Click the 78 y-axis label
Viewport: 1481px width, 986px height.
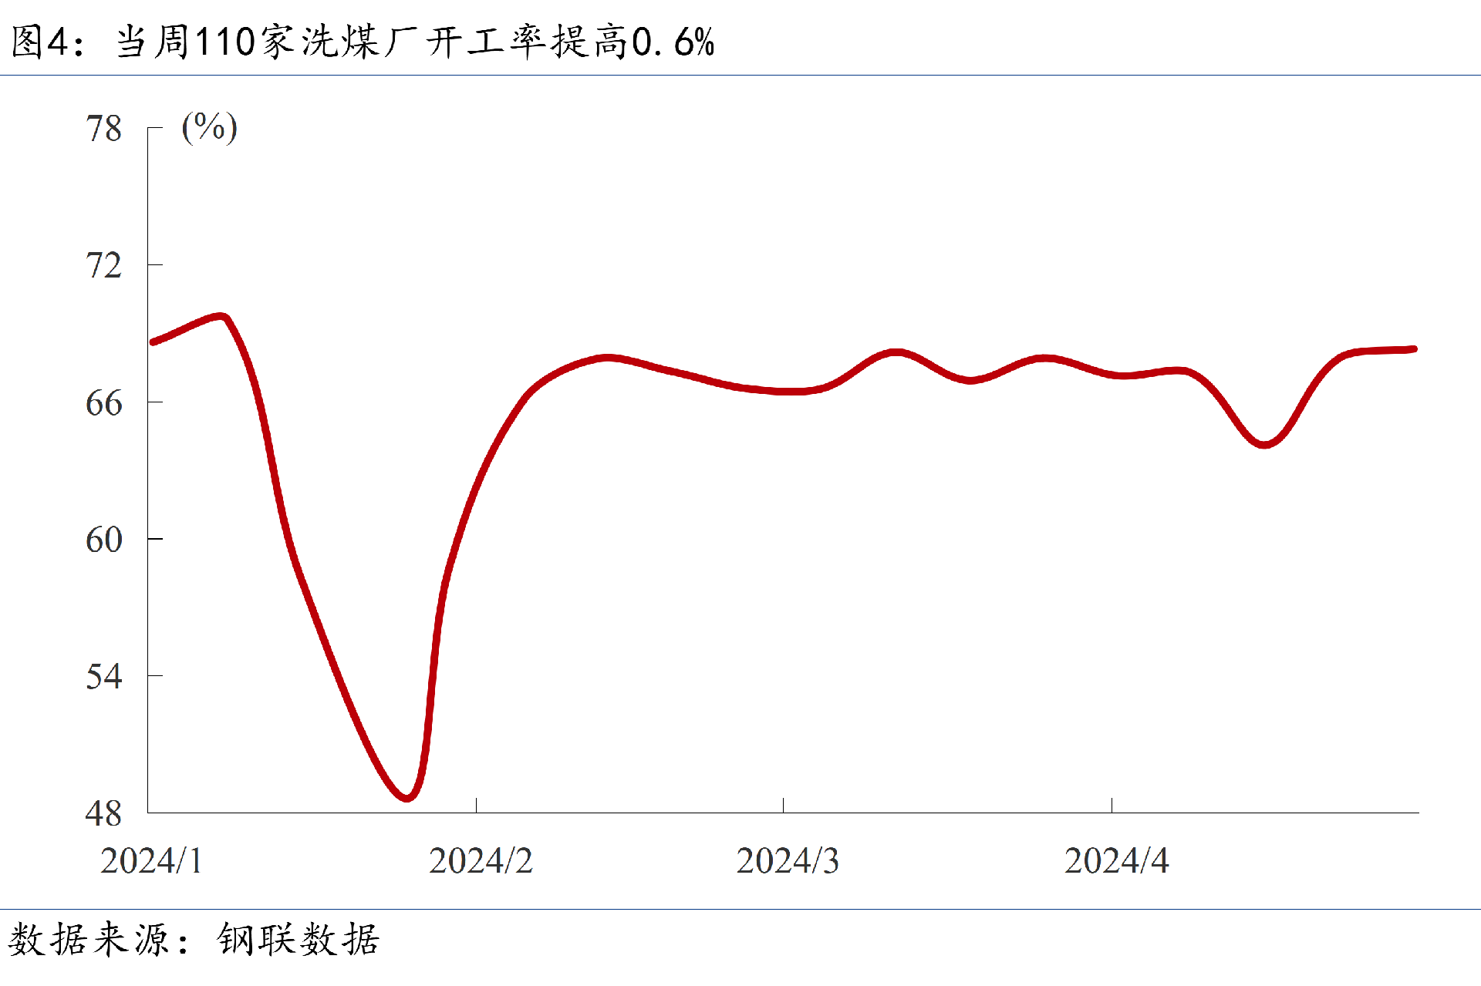[x=103, y=129]
